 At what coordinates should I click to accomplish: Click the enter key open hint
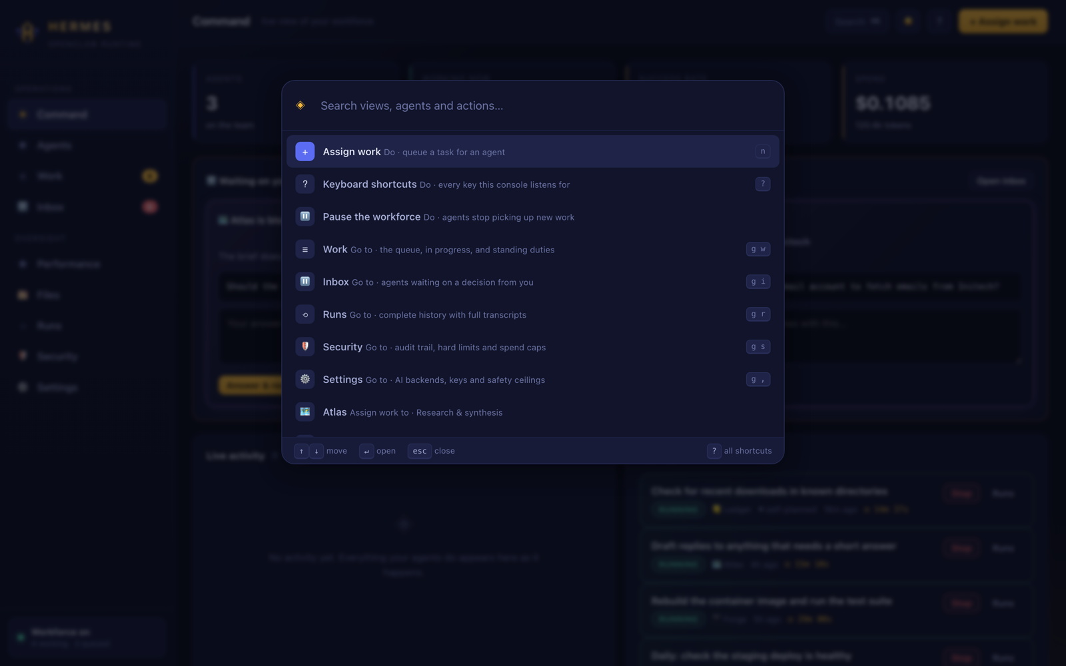[366, 451]
